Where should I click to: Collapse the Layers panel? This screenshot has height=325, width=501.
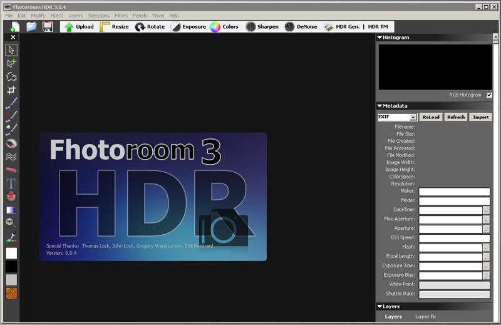[380, 306]
